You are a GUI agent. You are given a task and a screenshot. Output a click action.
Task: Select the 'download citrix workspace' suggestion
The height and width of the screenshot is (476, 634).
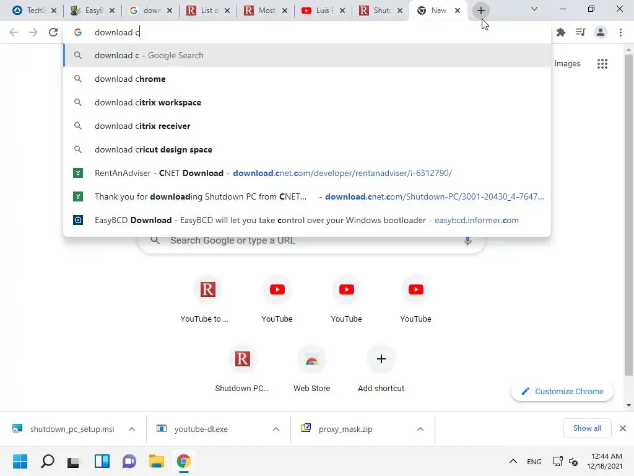(x=307, y=102)
